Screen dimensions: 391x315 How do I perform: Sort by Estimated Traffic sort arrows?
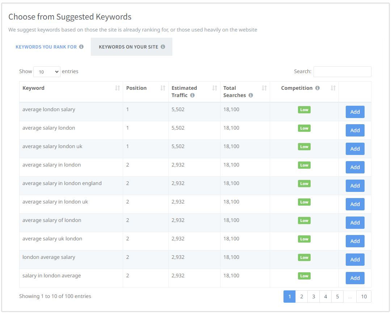(215, 88)
